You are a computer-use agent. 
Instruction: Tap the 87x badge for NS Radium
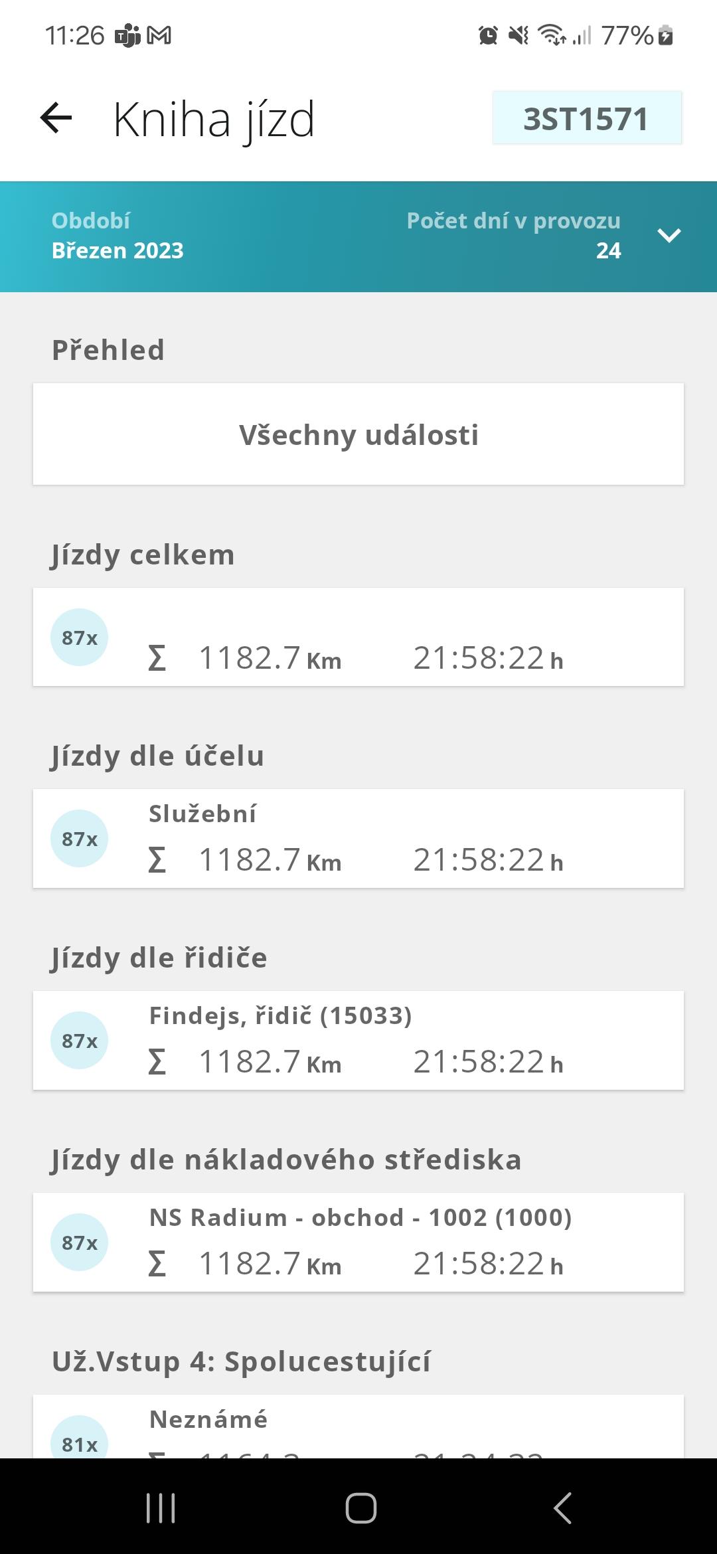tap(80, 1243)
